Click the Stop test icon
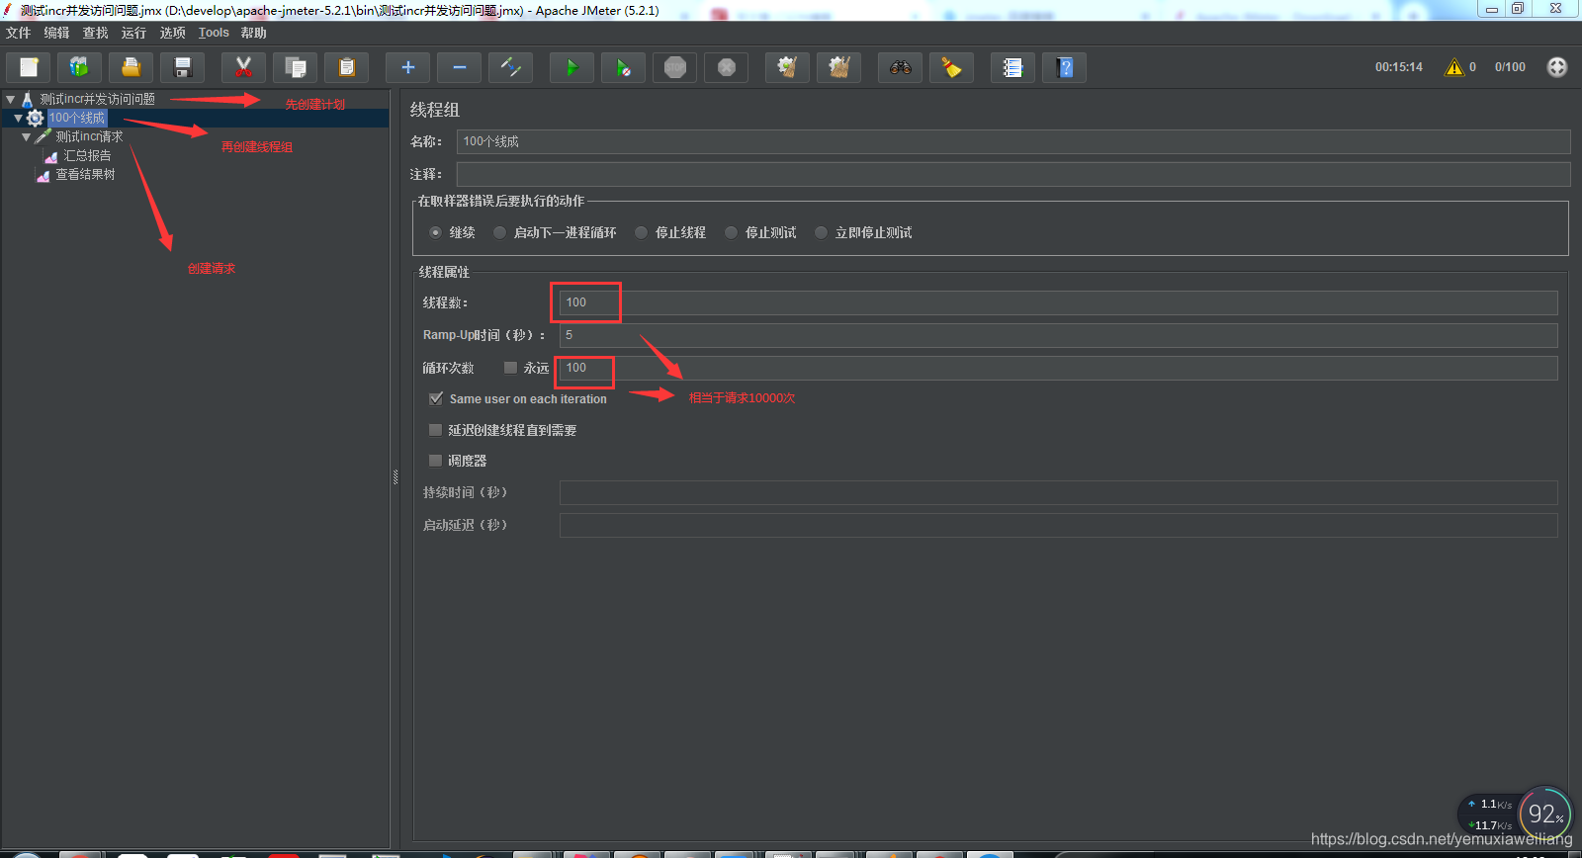Image resolution: width=1582 pixels, height=858 pixels. [x=674, y=67]
